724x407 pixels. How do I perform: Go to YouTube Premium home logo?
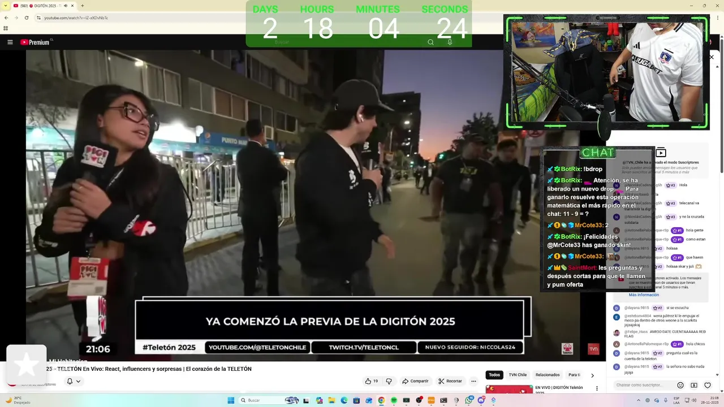pos(35,42)
